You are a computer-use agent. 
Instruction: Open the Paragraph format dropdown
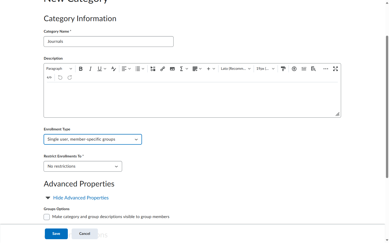coord(59,69)
